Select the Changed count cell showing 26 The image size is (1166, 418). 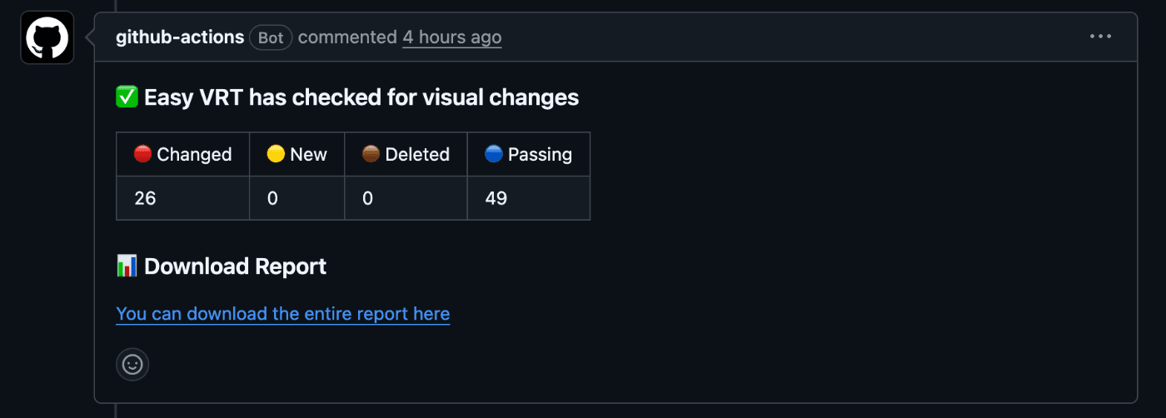183,198
